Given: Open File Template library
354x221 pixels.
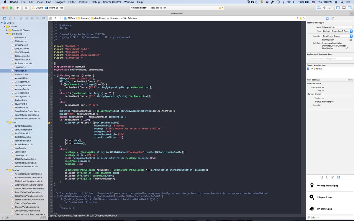Looking at the screenshot, I should click(322, 177).
